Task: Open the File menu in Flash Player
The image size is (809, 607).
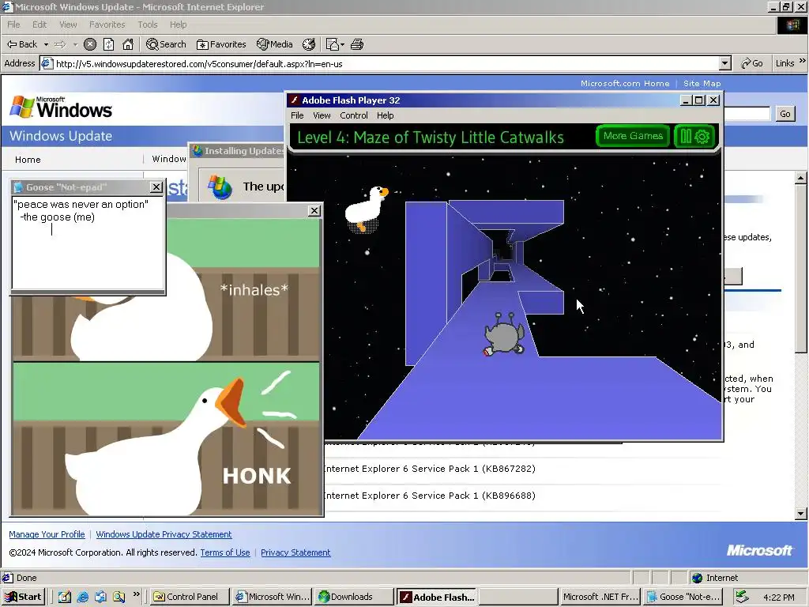Action: 297,115
